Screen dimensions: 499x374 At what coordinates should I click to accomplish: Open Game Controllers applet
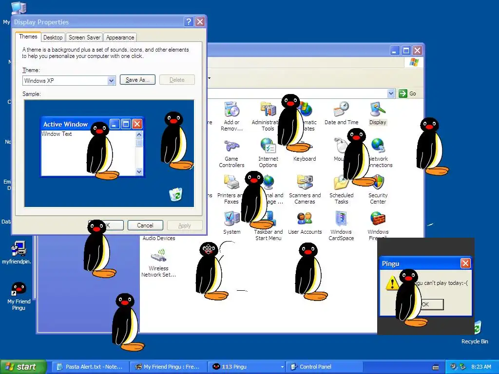231,146
